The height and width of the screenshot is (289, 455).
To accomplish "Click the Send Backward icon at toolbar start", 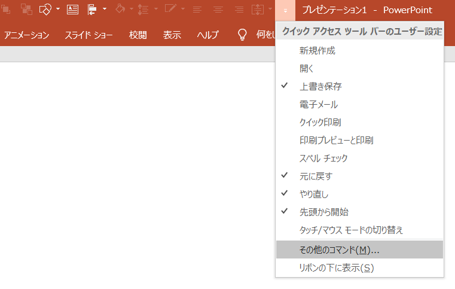I will (5, 10).
